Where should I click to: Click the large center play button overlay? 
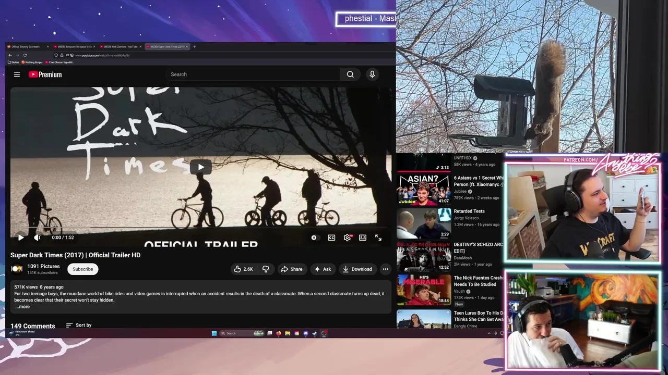point(201,167)
